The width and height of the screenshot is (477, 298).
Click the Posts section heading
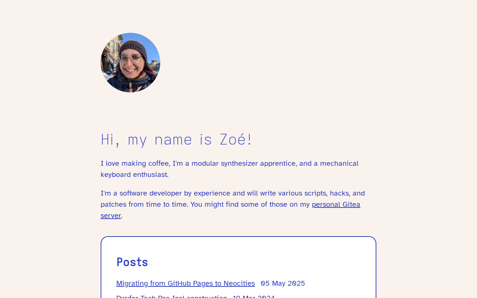pos(132,262)
